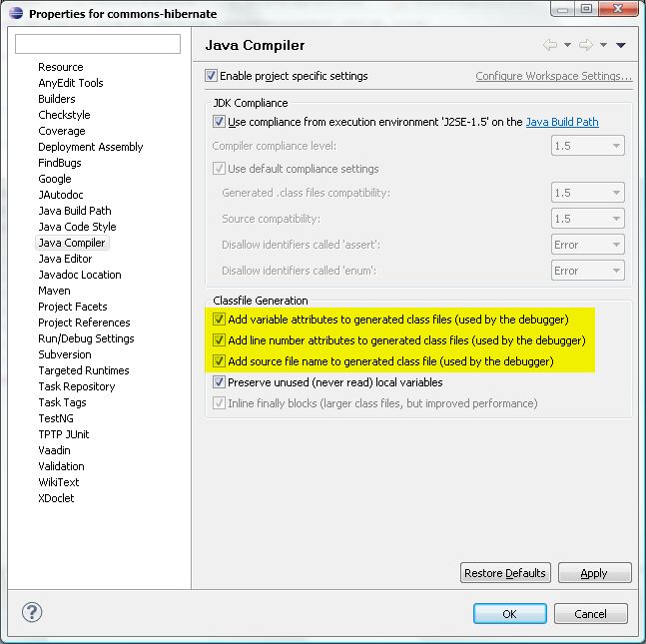The height and width of the screenshot is (644, 646).
Task: Open the Java Build Path link
Action: [x=562, y=122]
